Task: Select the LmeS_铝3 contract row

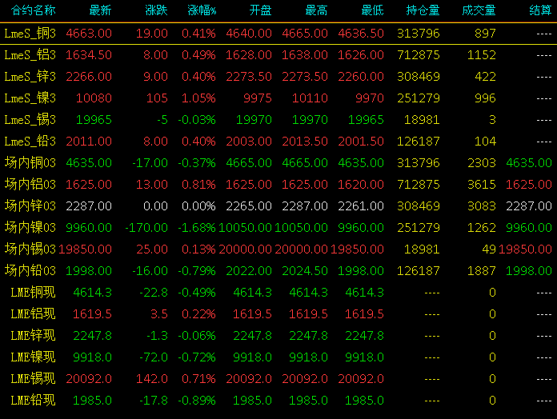Action: click(x=278, y=55)
